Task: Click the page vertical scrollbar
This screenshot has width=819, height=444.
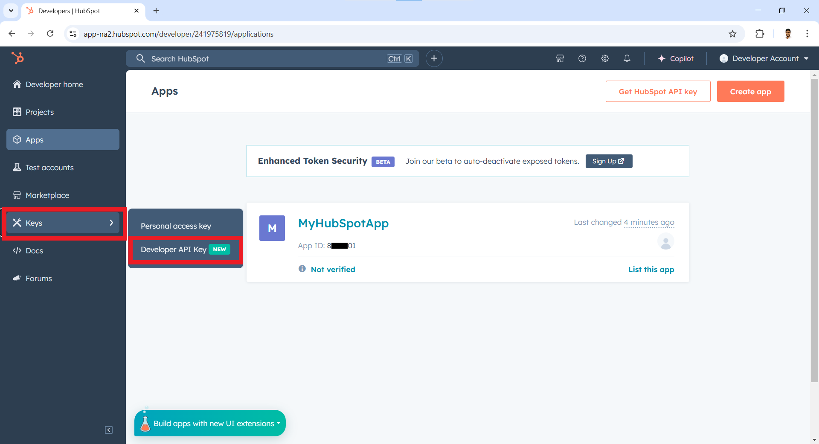Action: [814, 230]
